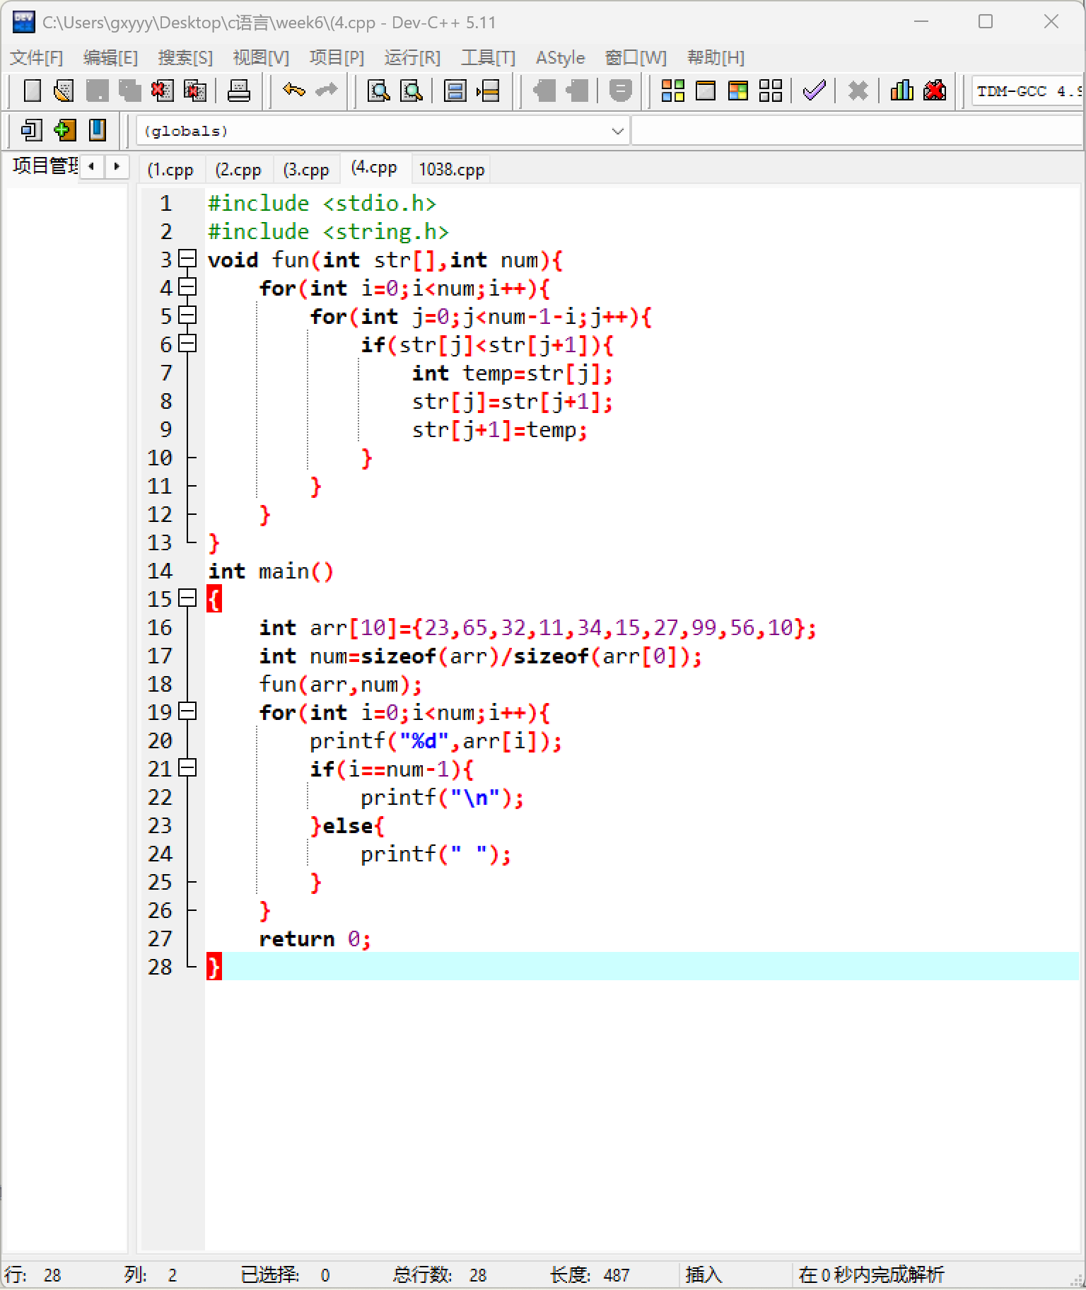
Task: Click the left arrow of project panel tabs
Action: click(91, 167)
